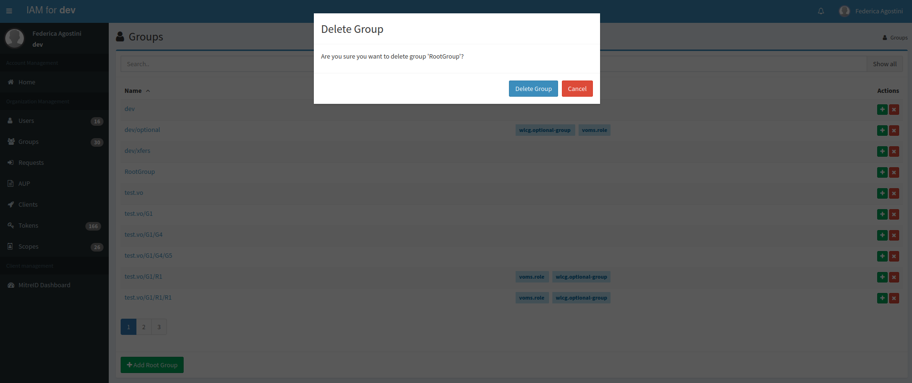Viewport: 912px width, 383px height.
Task: Open Groups in the sidebar
Action: pos(54,142)
